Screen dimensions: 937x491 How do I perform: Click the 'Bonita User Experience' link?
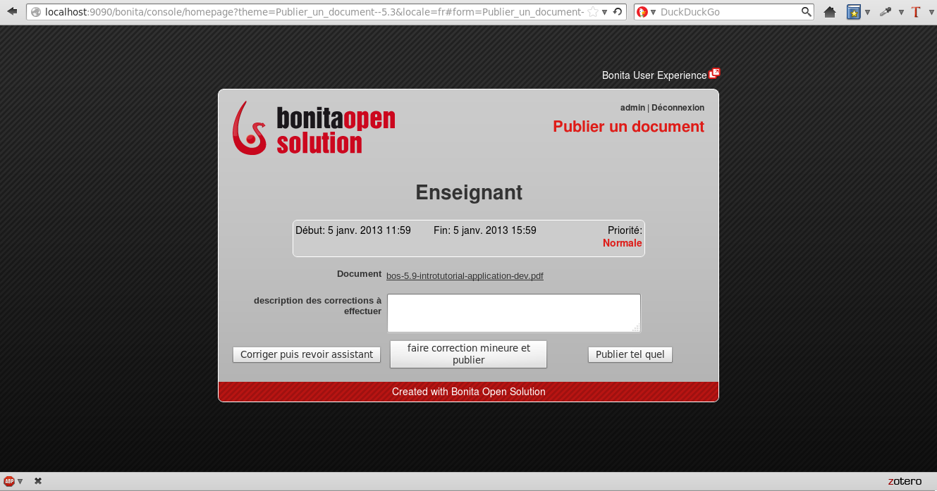654,75
